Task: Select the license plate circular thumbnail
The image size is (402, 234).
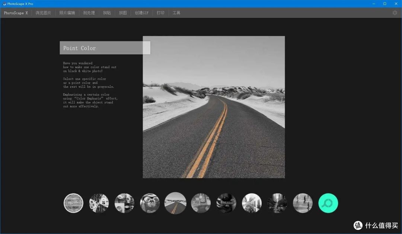Action: tap(201, 203)
